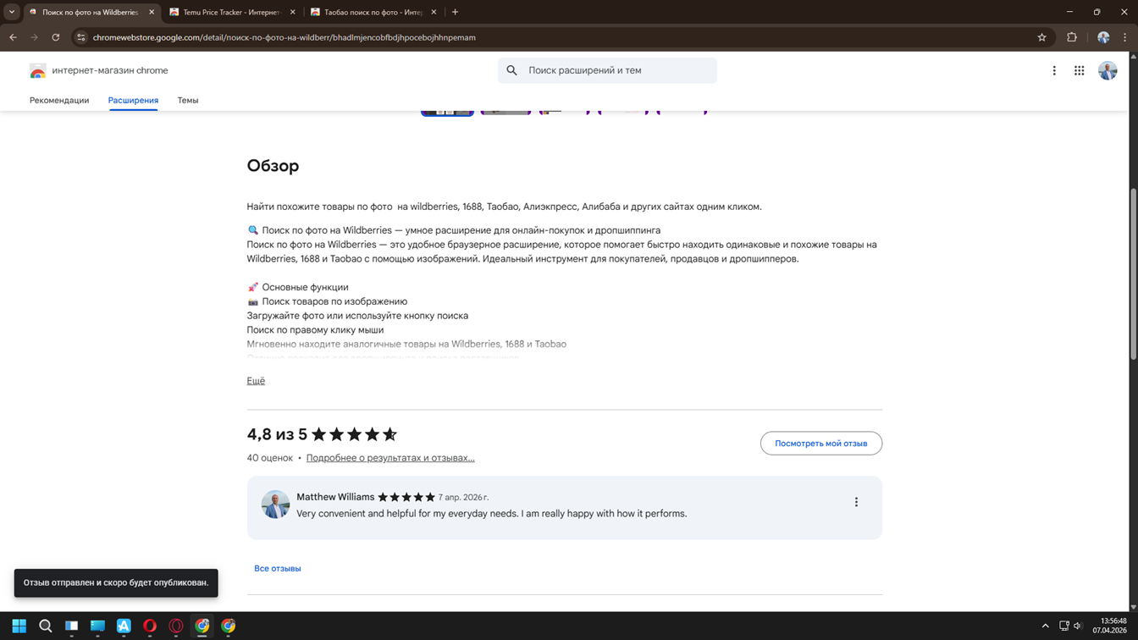This screenshot has height=640, width=1138.
Task: View site information icon in address bar
Action: [81, 37]
